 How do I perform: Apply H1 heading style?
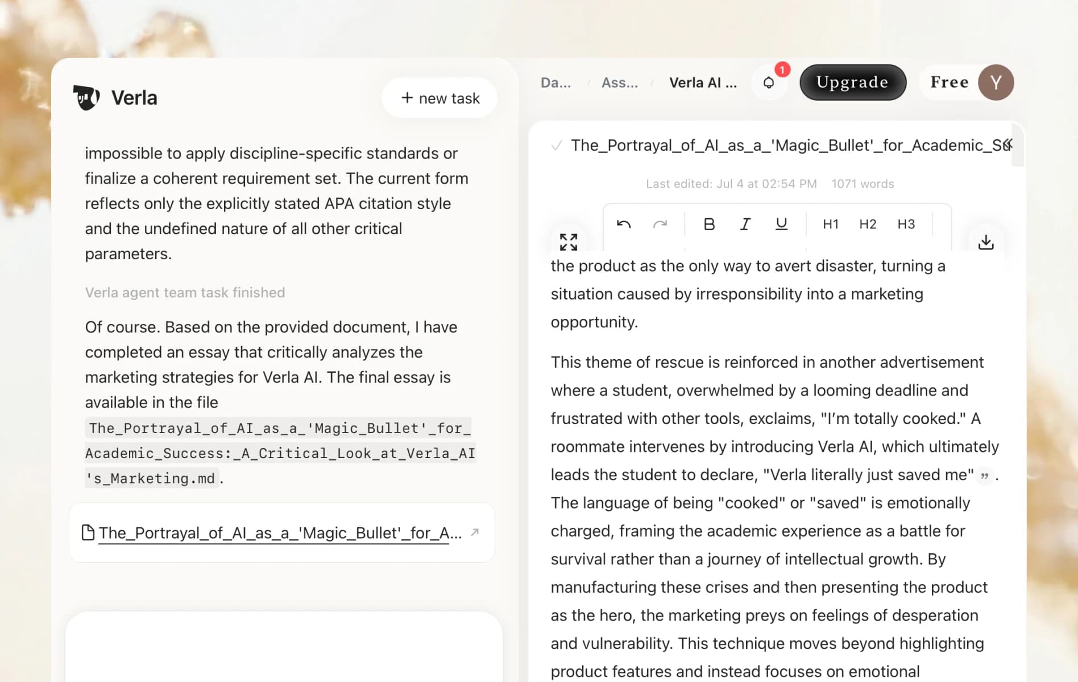coord(831,224)
